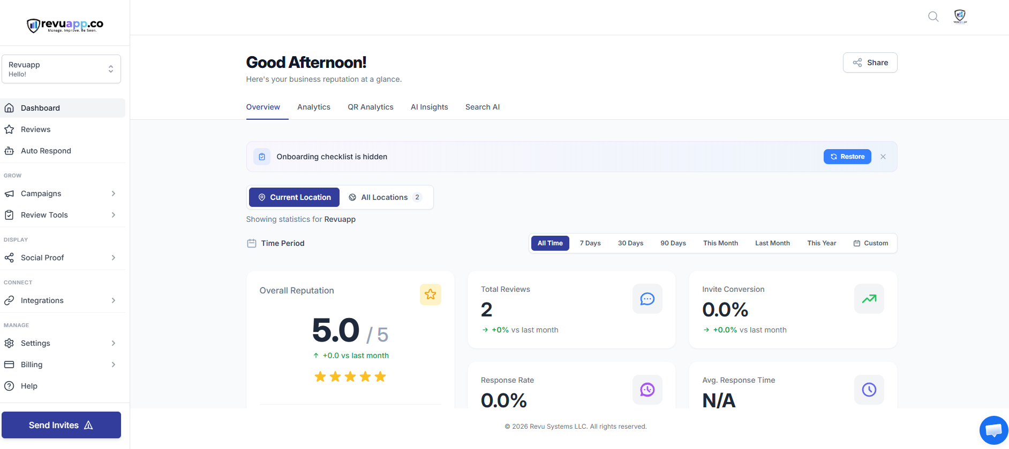This screenshot has height=449, width=1009.
Task: Open Reviews in the sidebar
Action: pos(63,129)
